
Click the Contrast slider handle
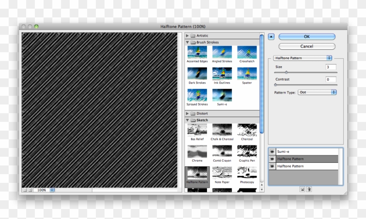pos(275,84)
